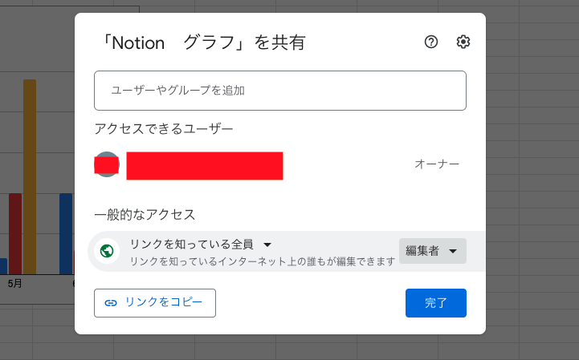Click the owner's profile avatar
The height and width of the screenshot is (360, 579).
107,164
